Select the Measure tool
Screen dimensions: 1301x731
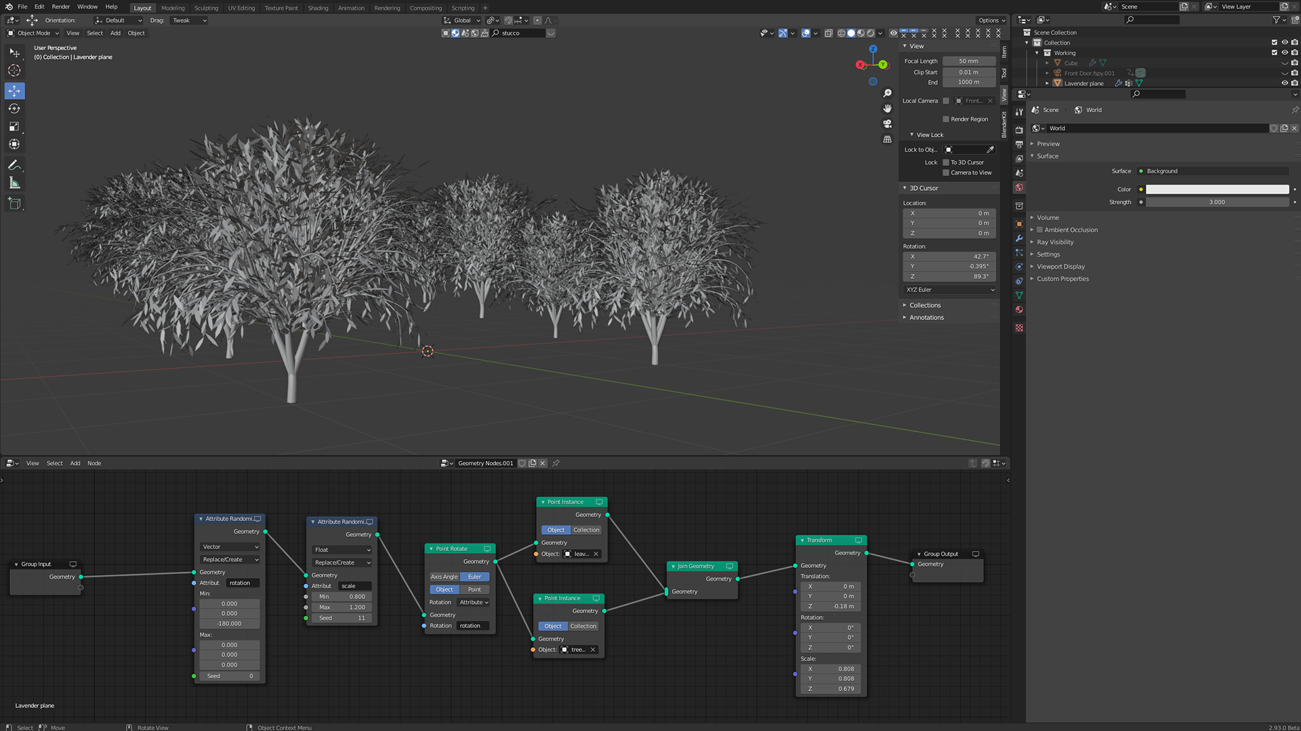point(14,183)
